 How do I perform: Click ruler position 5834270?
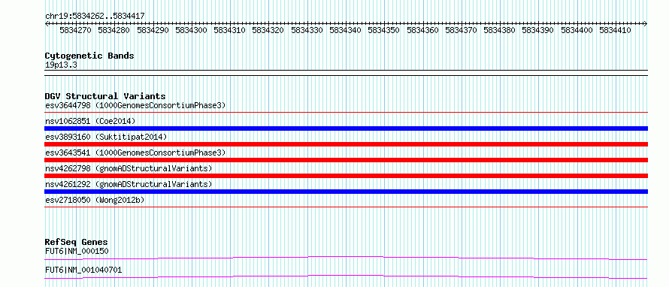(x=75, y=30)
